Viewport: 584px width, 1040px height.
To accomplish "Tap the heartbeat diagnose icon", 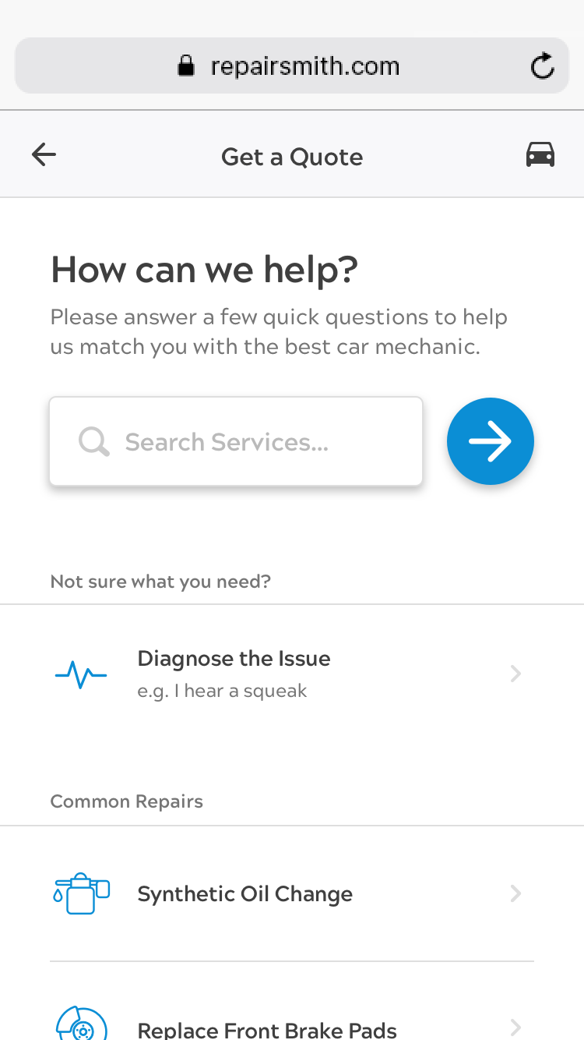I will point(81,674).
